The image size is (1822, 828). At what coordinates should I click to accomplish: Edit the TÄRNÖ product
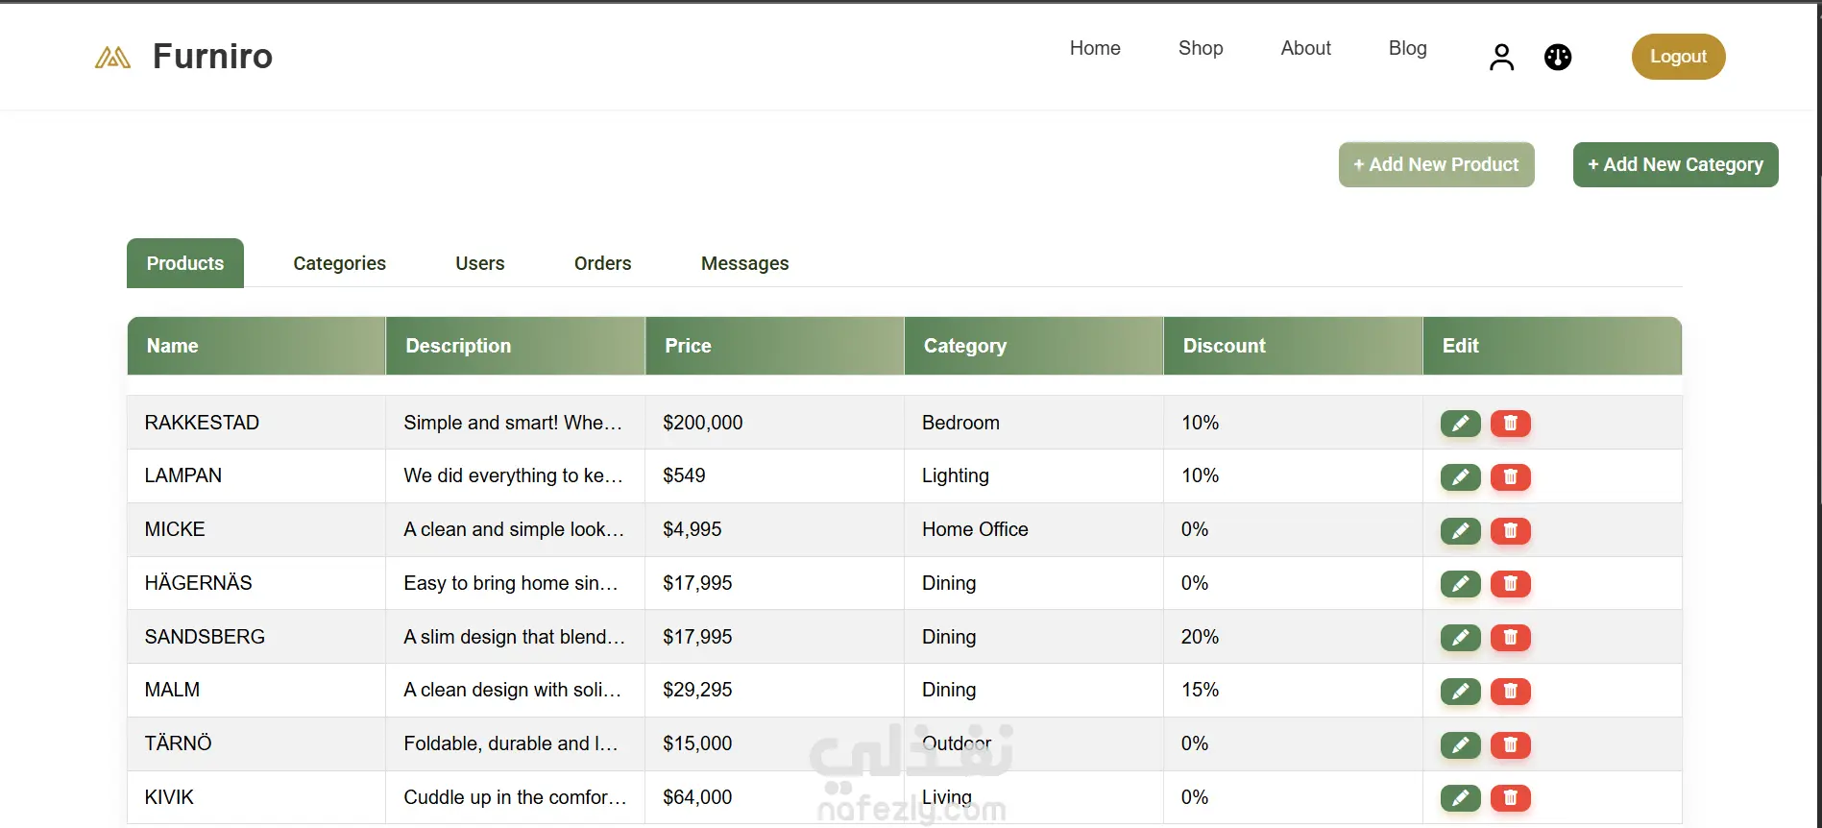(1460, 744)
